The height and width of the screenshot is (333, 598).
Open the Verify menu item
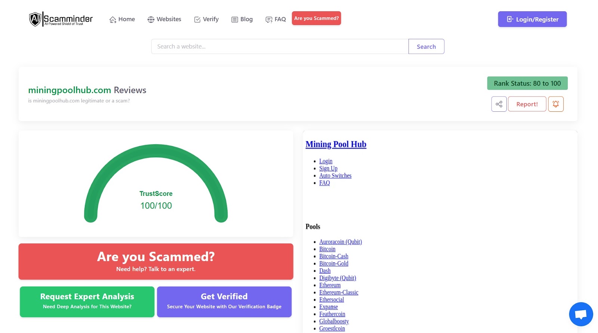point(206,19)
